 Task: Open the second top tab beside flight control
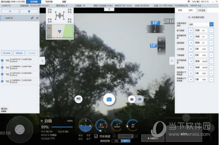49,2
